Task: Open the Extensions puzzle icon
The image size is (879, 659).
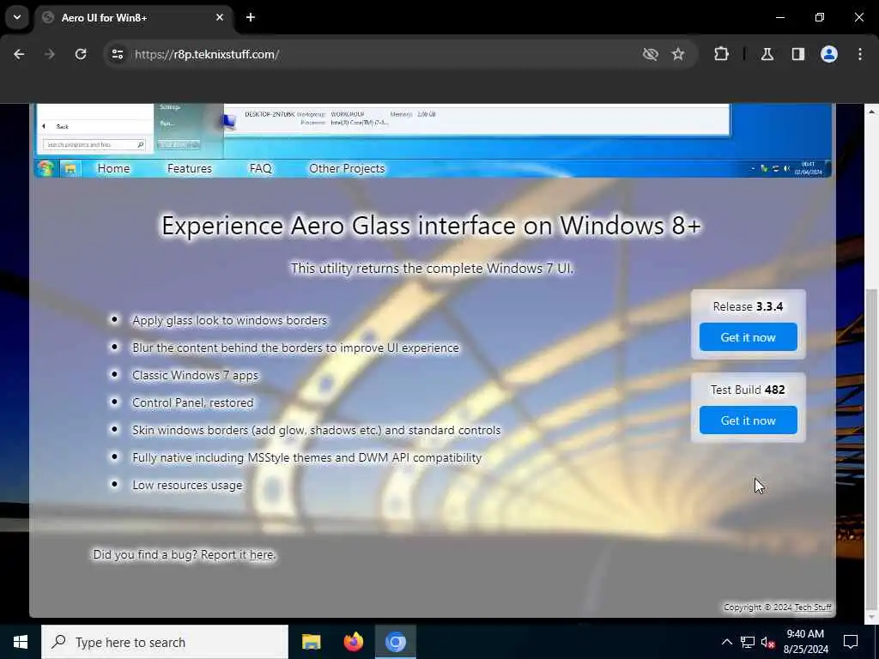Action: point(721,54)
